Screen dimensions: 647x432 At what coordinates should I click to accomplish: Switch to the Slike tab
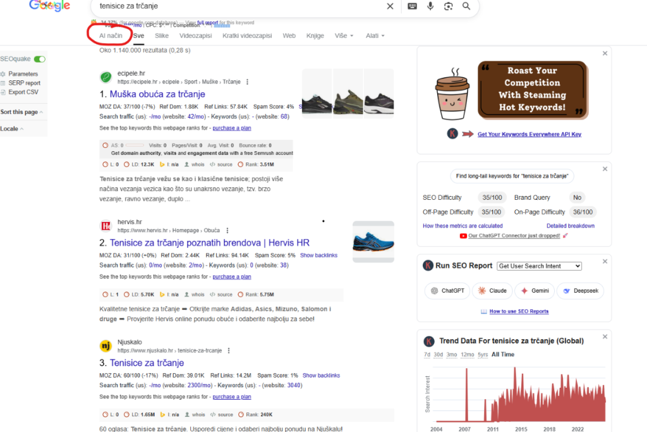162,36
